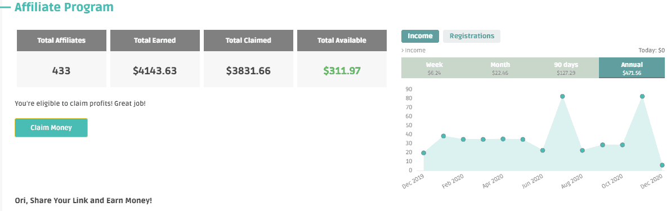Click the Dec 2020 last data point

pos(662,165)
